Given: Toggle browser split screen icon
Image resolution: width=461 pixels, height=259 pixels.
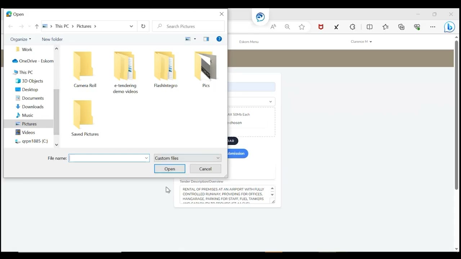Looking at the screenshot, I should tap(370, 27).
